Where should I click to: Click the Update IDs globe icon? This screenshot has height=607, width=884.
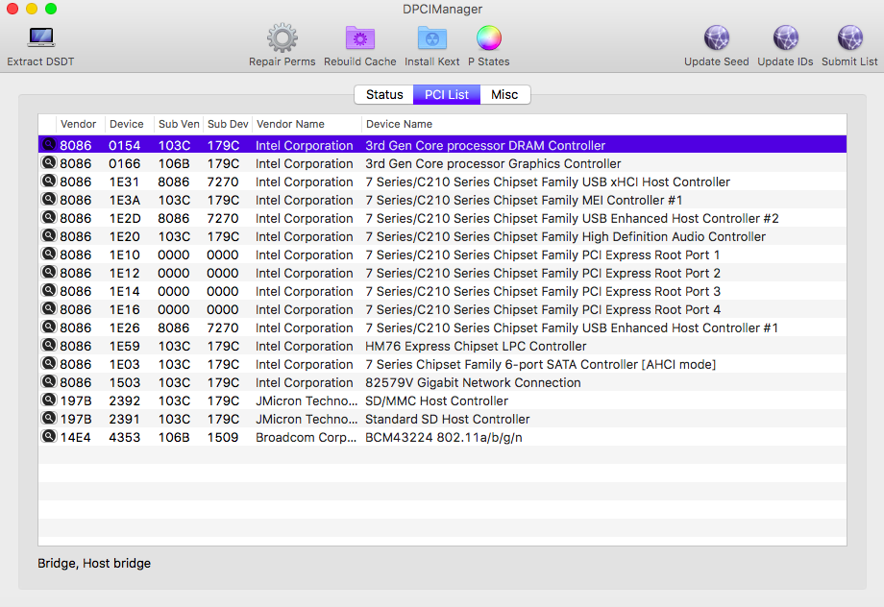coord(785,38)
